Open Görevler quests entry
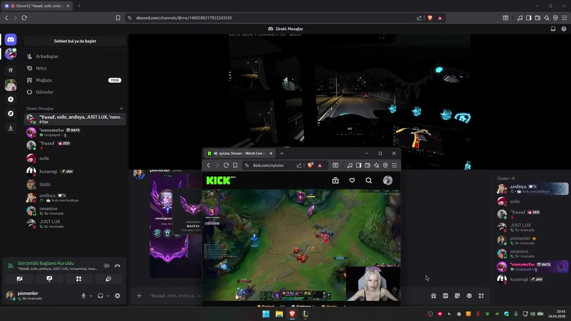This screenshot has height=321, width=571. click(75, 92)
